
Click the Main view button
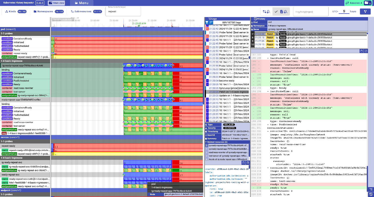click(56, 3)
